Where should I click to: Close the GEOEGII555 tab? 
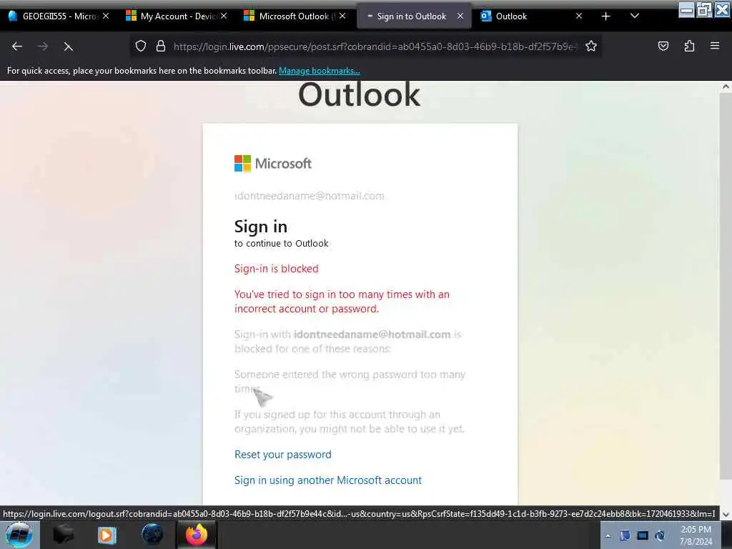(106, 16)
